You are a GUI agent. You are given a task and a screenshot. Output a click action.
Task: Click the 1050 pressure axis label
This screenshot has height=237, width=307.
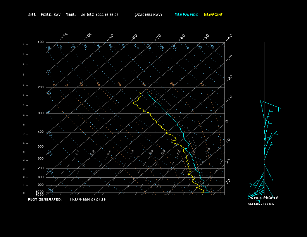pyautogui.click(x=40, y=194)
